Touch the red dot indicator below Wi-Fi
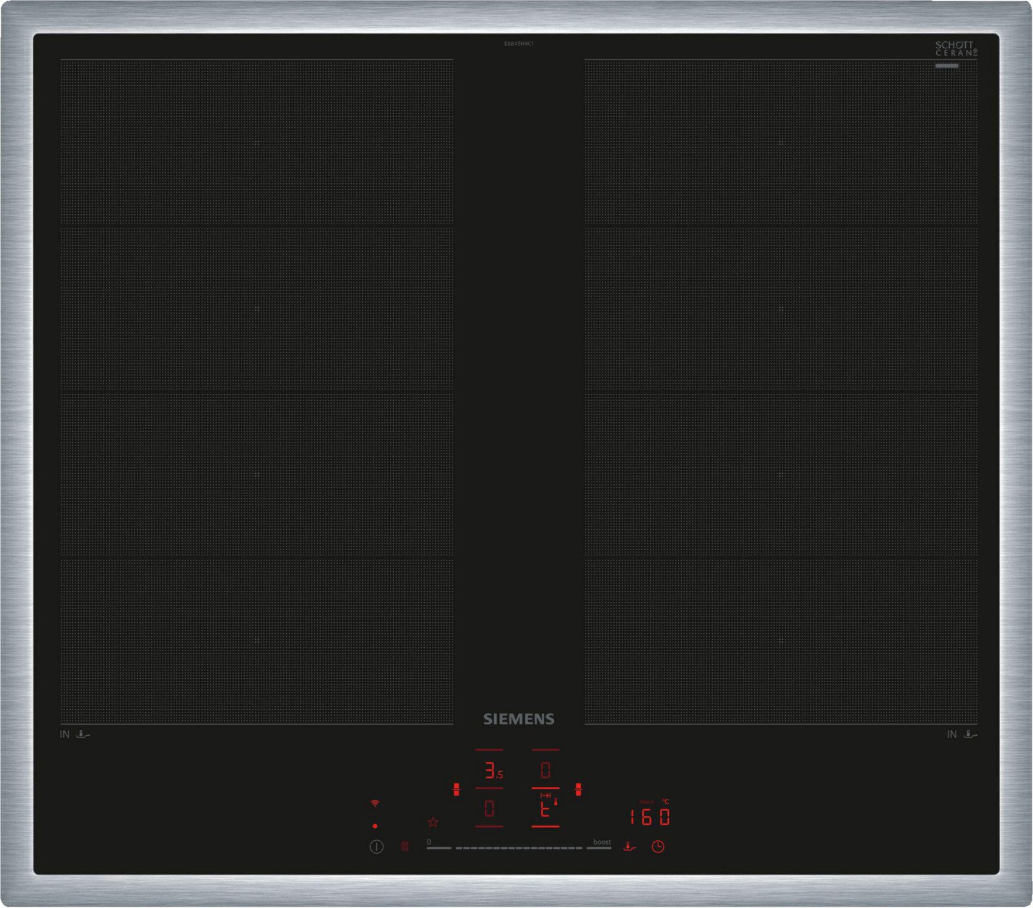 tap(375, 826)
